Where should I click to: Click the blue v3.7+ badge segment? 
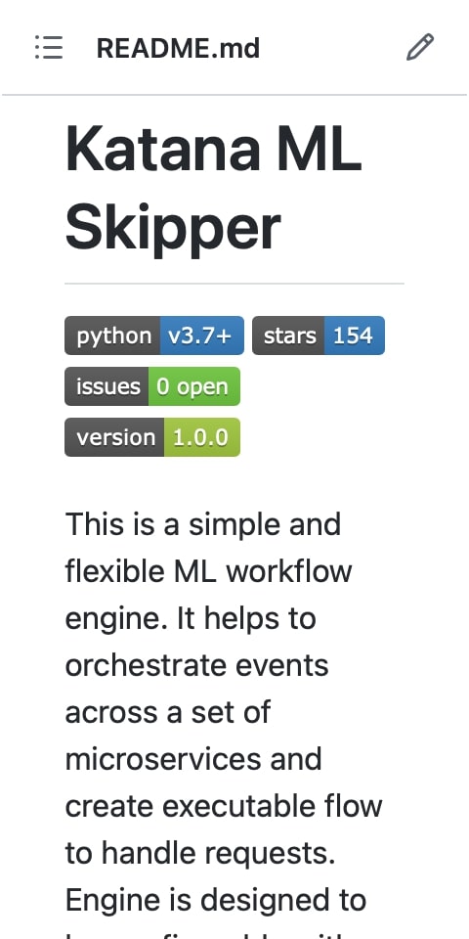point(202,335)
